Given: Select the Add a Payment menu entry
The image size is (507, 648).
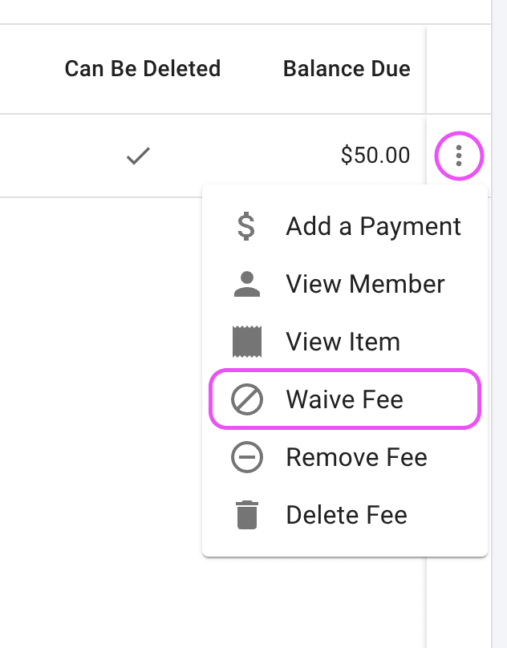Looking at the screenshot, I should click(345, 226).
